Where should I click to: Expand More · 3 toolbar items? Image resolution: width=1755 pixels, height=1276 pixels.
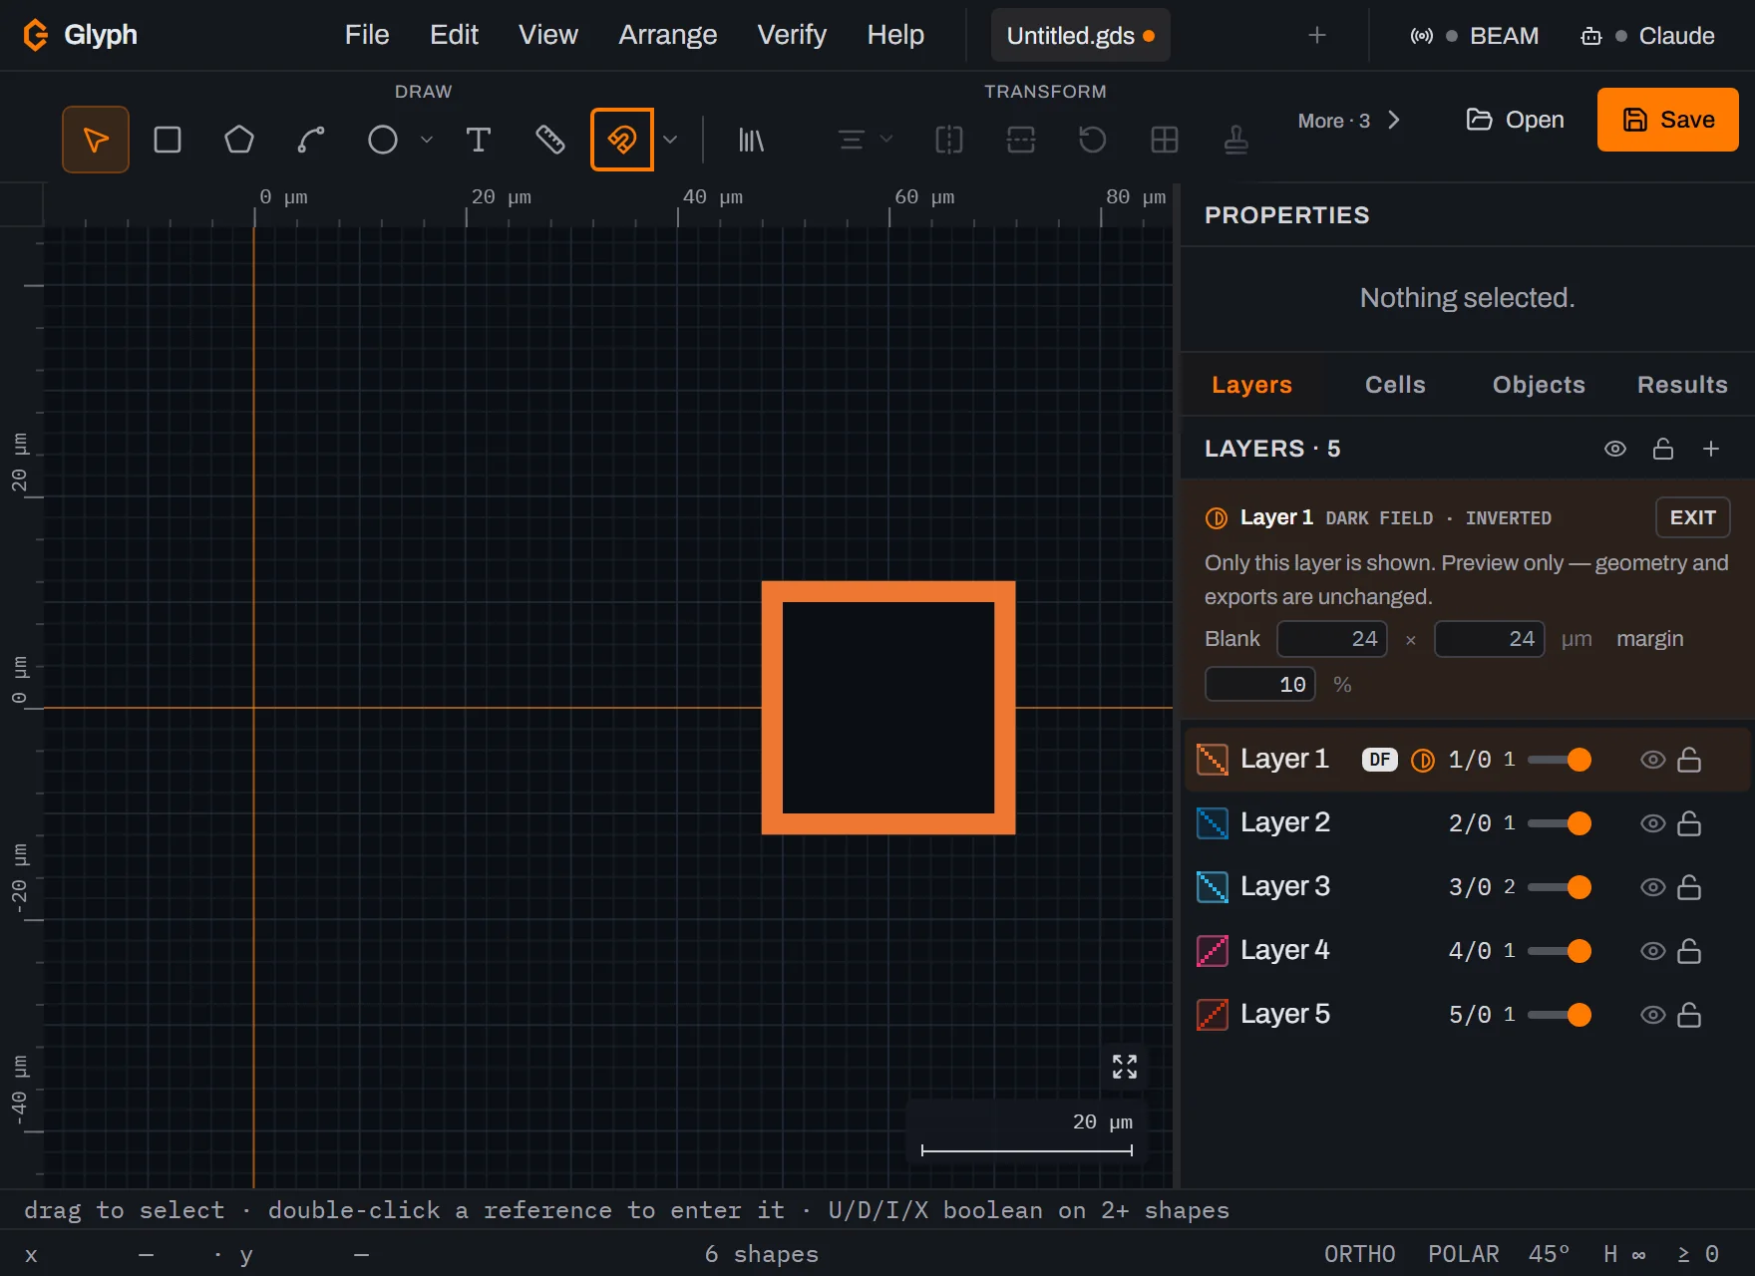click(x=1350, y=121)
